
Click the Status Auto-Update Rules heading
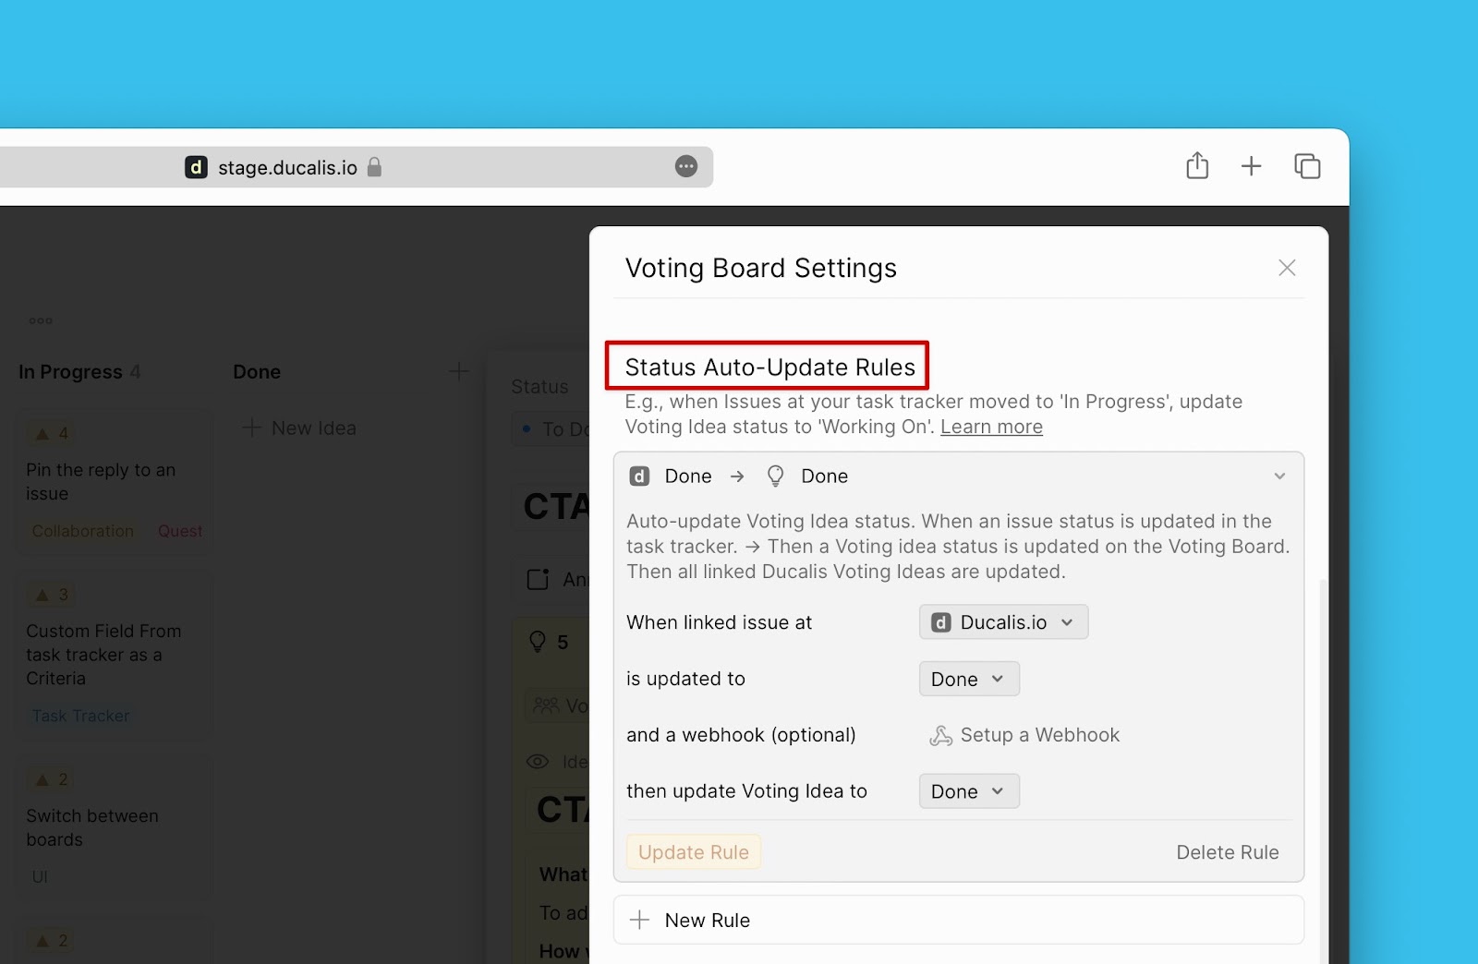769,367
